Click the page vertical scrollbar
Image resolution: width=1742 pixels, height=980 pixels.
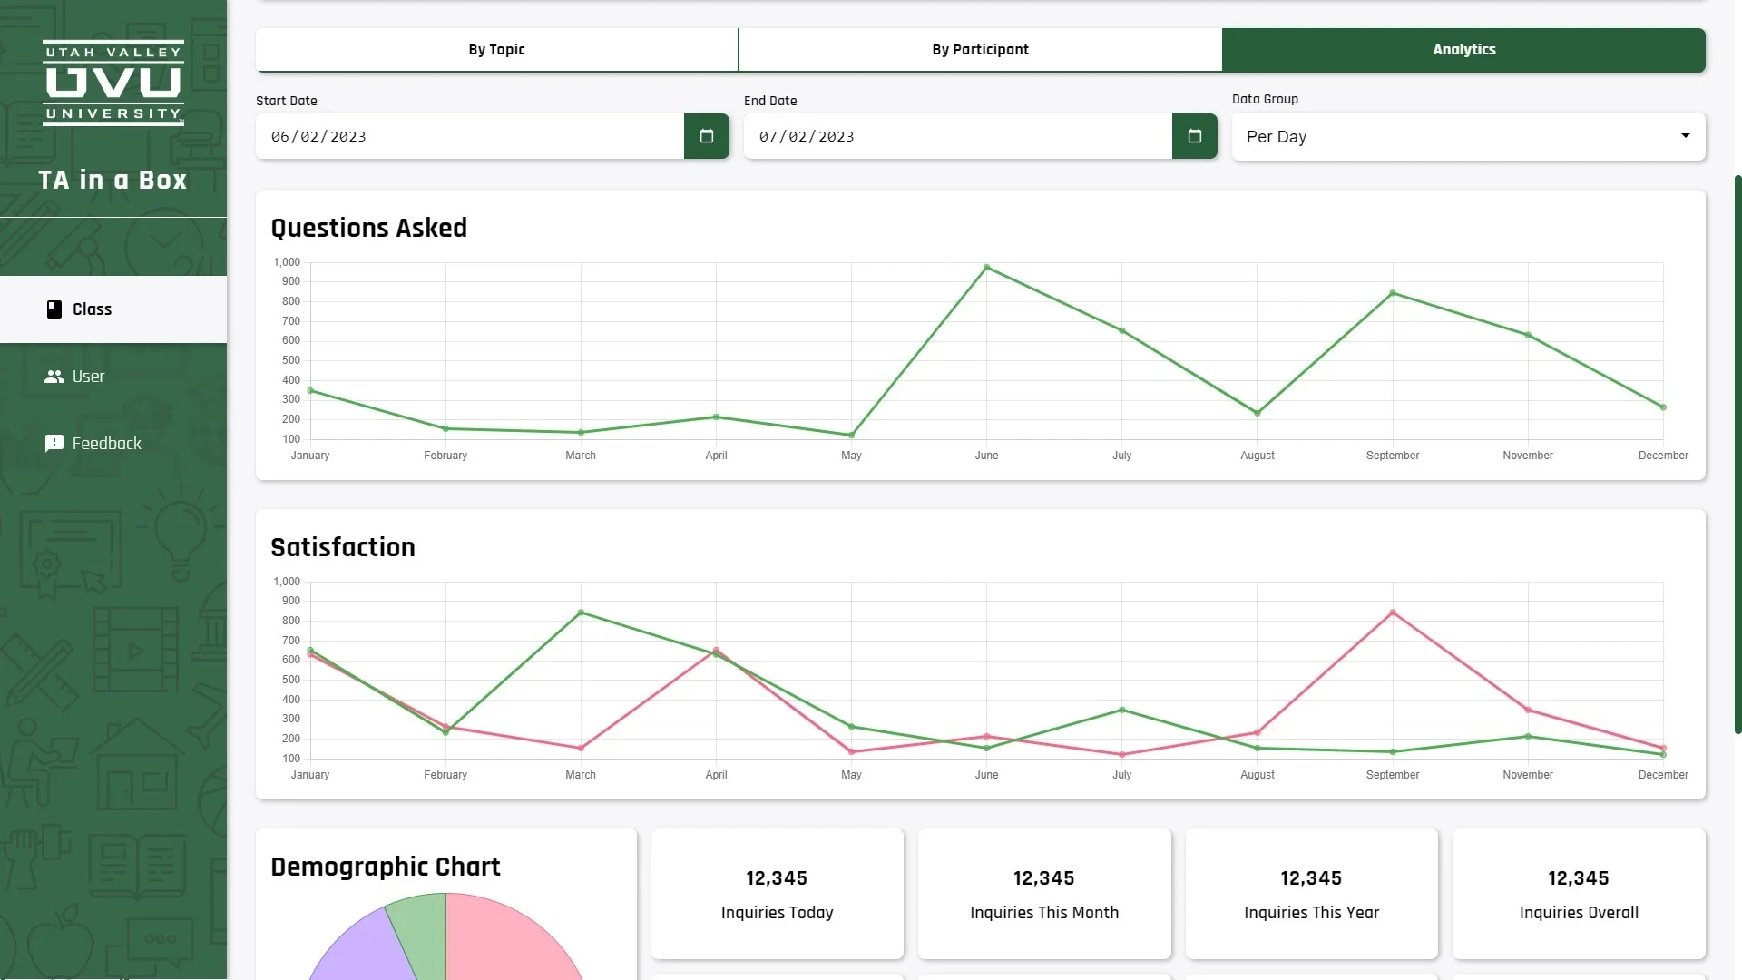(x=1737, y=454)
